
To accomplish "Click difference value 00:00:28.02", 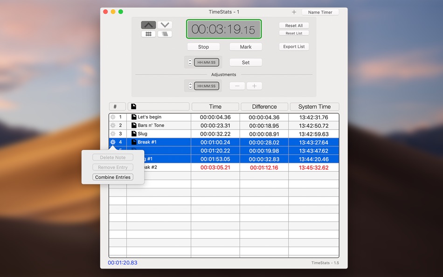I will coord(264,142).
